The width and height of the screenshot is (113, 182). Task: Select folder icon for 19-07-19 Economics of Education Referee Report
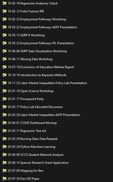(x=4, y=67)
